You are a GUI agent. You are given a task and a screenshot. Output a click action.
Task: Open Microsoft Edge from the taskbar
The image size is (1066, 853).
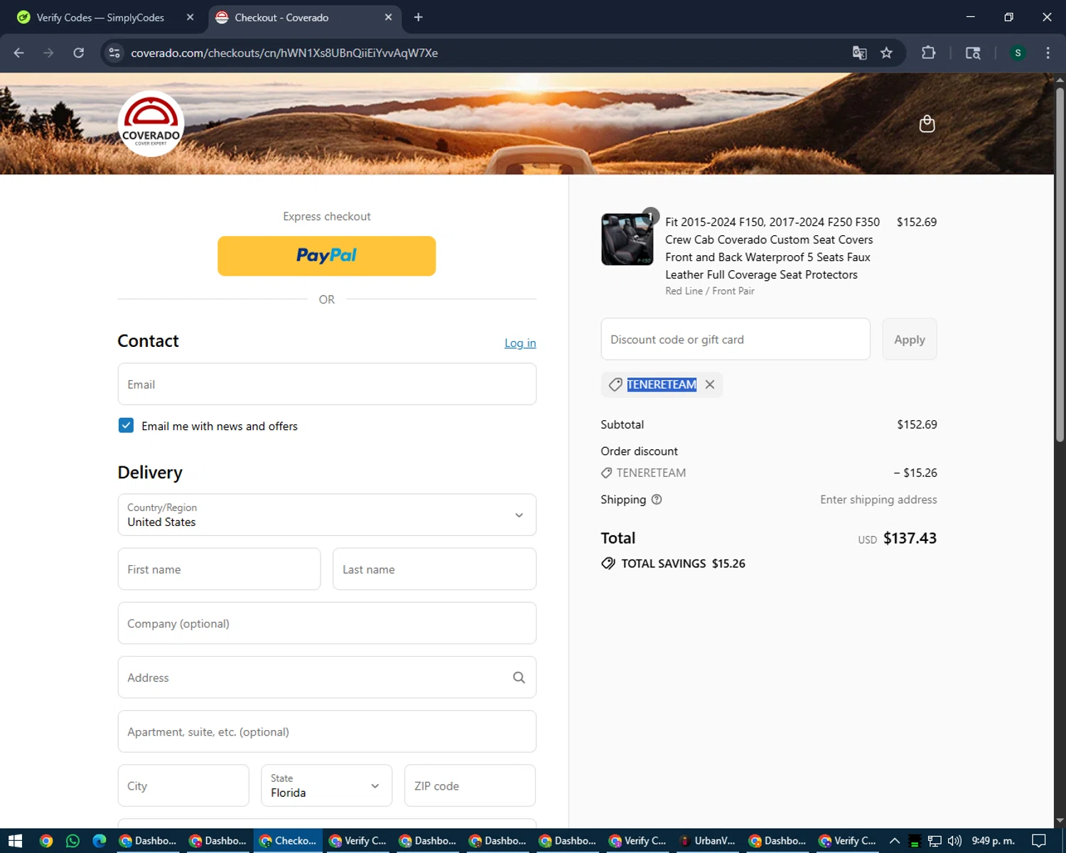click(x=99, y=841)
